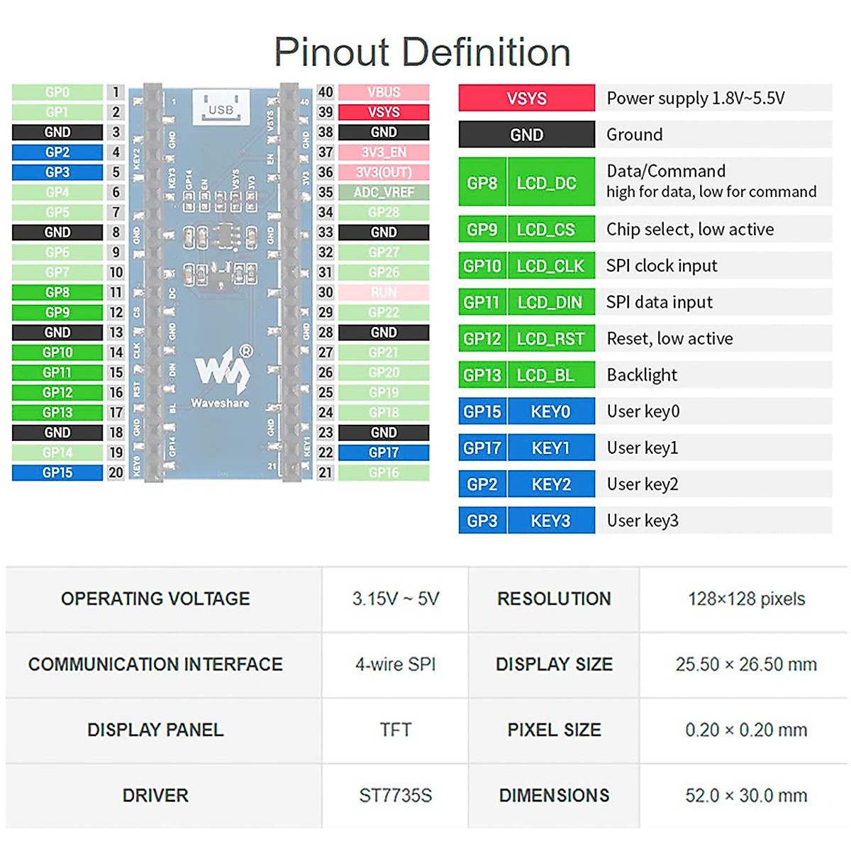Image resolution: width=851 pixels, height=851 pixels.
Task: Click the USB connector on the board
Action: [221, 108]
